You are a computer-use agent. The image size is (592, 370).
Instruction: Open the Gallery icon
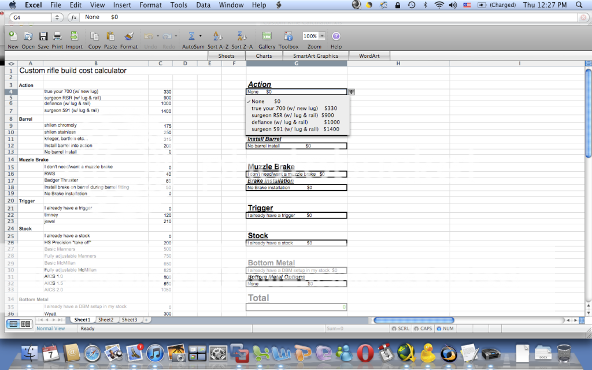267,36
